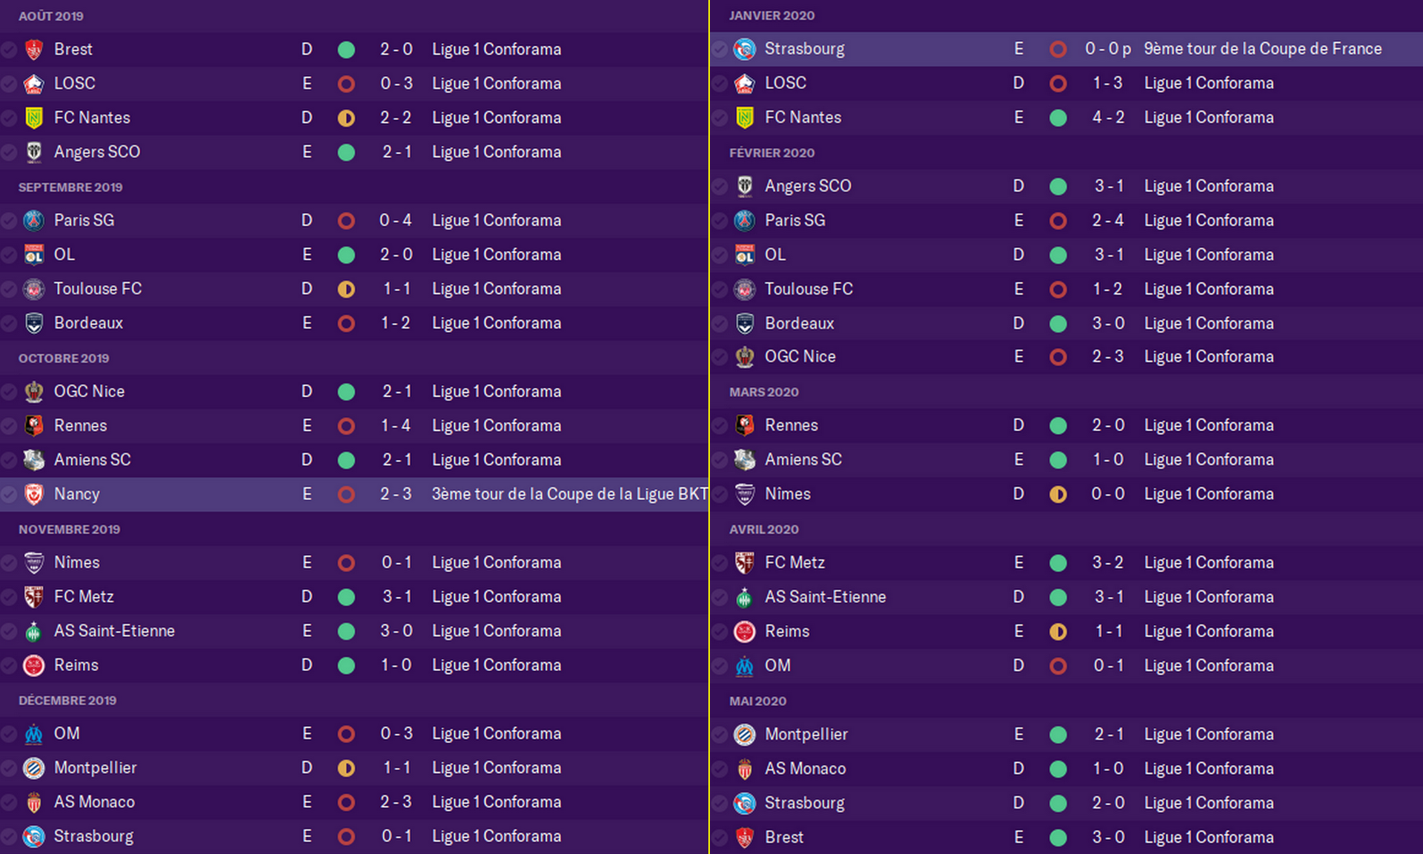1423x854 pixels.
Task: Open the 3ème tour de la Coupe de la Ligue BKT link
Action: pos(569,494)
